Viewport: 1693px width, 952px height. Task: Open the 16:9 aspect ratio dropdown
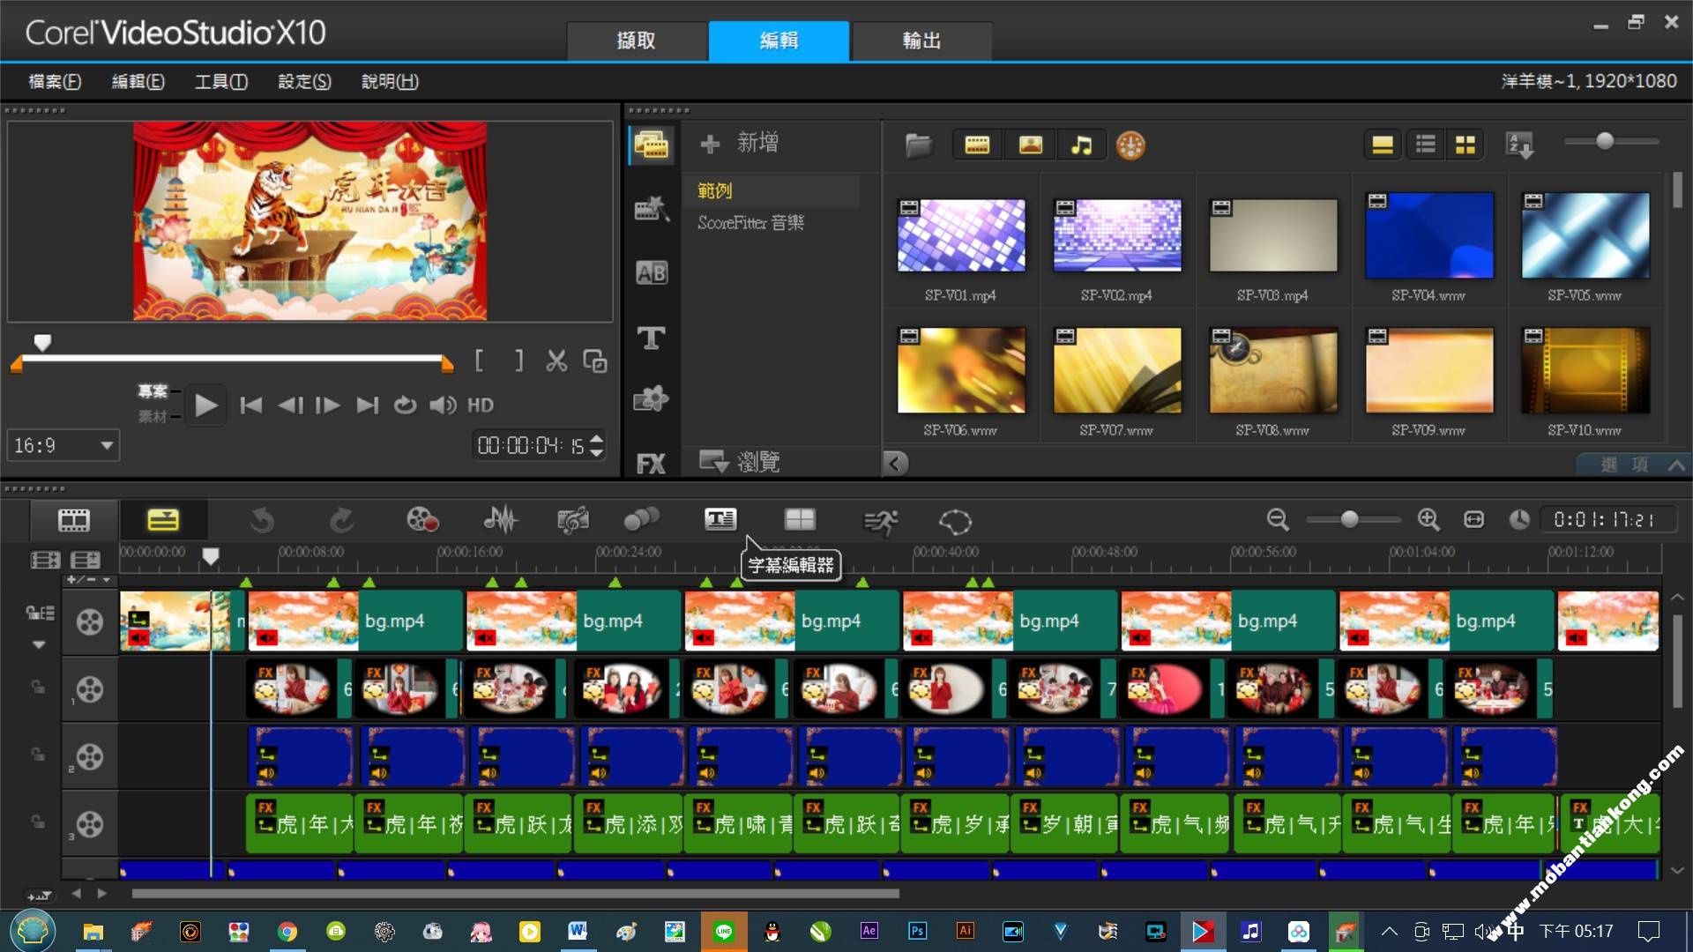pos(63,445)
